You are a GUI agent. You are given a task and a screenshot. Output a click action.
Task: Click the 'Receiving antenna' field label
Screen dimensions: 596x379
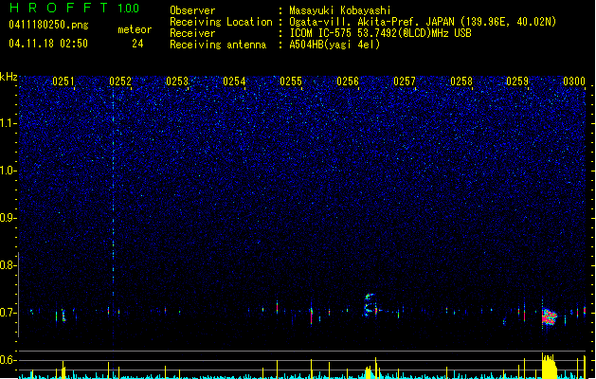tap(218, 45)
